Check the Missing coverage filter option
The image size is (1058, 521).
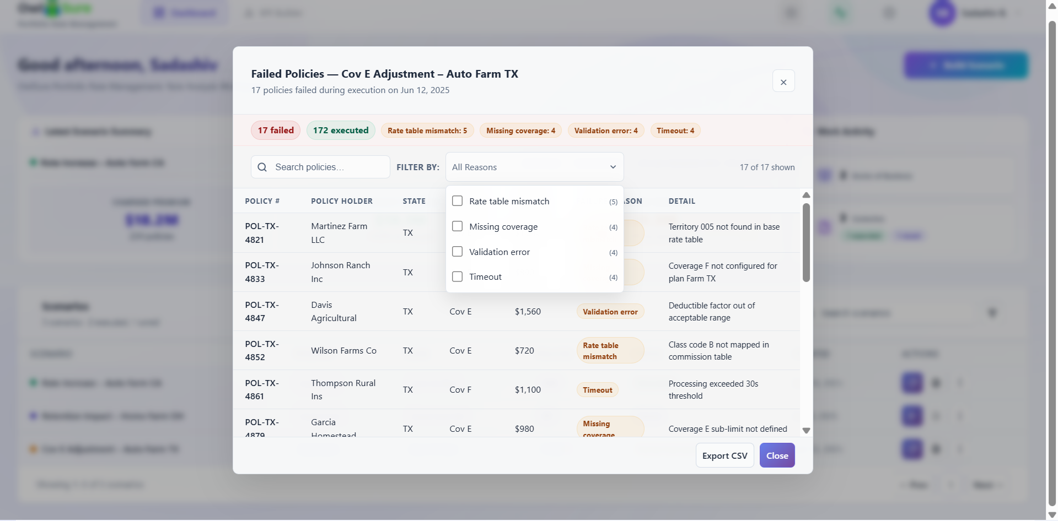[457, 226]
